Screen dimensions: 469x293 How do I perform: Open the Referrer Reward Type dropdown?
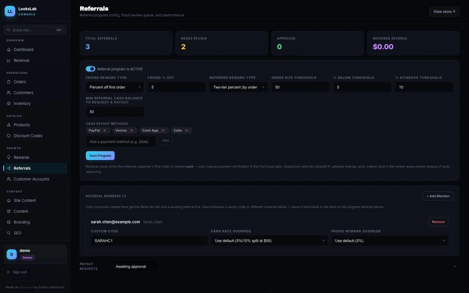[x=239, y=87]
